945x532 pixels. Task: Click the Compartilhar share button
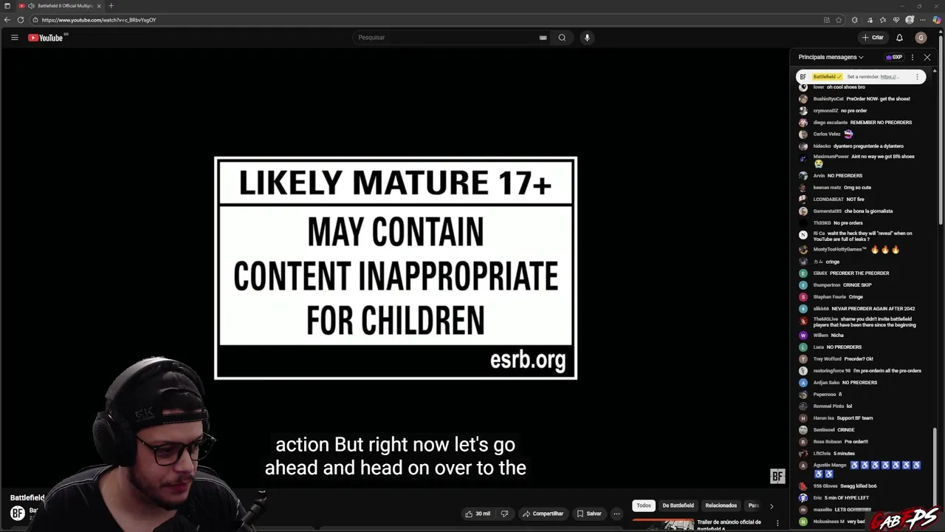tap(543, 514)
